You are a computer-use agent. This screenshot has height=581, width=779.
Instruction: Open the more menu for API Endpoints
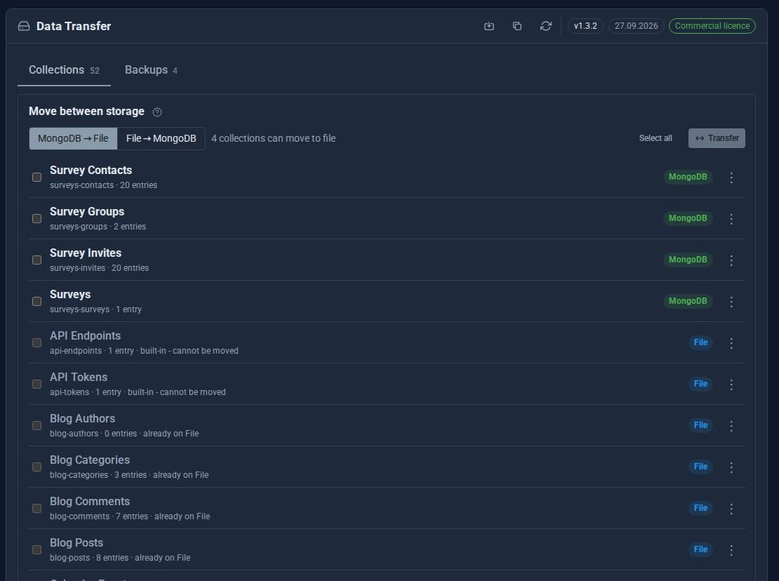click(731, 342)
